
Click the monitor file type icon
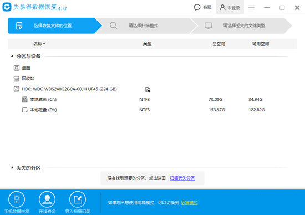pos(208,25)
